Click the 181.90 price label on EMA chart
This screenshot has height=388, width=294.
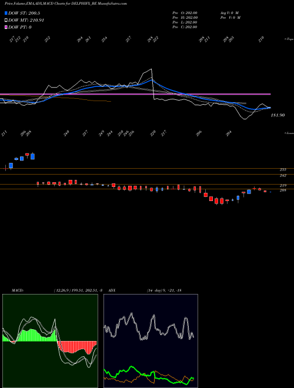278,115
